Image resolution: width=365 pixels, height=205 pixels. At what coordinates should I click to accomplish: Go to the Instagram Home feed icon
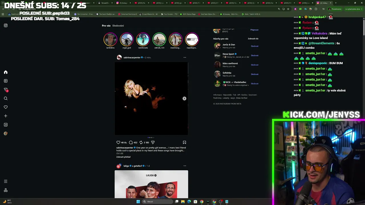(6, 72)
